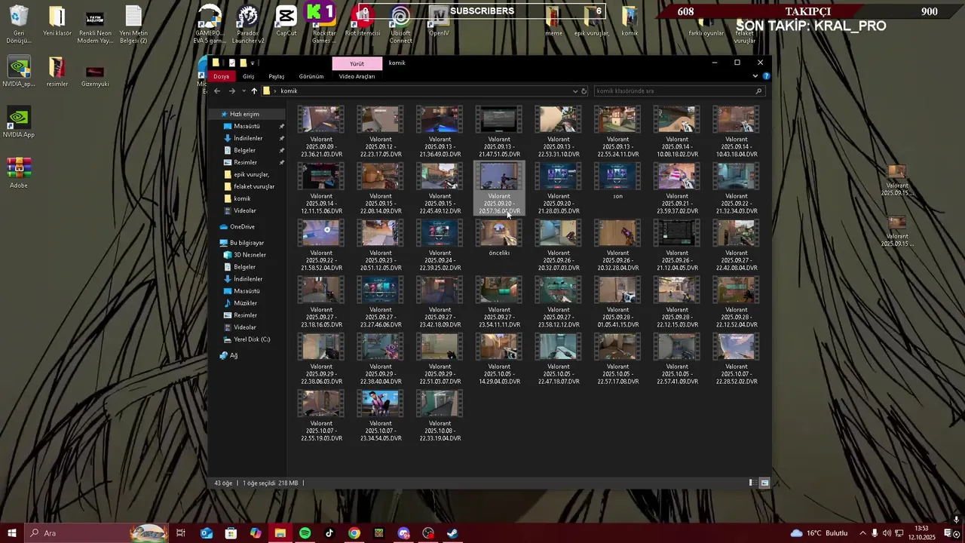Open the epik vuruşlar, folder in sidebar
965x543 pixels.
click(251, 175)
